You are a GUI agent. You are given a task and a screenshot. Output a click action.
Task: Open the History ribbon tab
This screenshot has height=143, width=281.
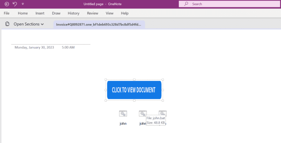[74, 13]
